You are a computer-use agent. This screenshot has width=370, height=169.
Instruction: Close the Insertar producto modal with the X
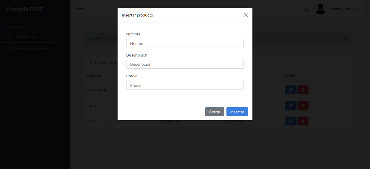coord(246,15)
